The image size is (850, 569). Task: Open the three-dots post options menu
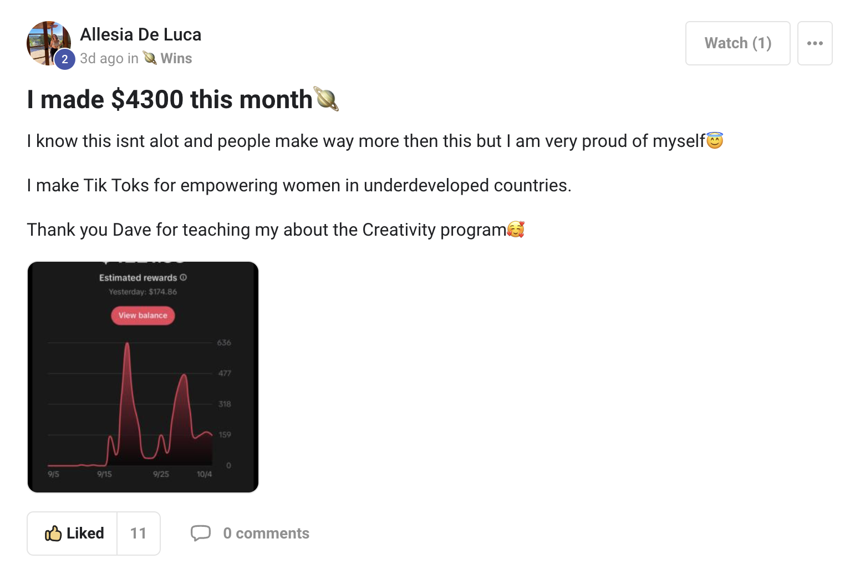click(x=815, y=43)
